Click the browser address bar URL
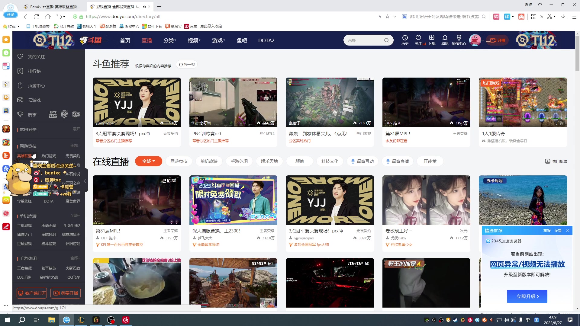The width and height of the screenshot is (580, 326). tap(123, 17)
